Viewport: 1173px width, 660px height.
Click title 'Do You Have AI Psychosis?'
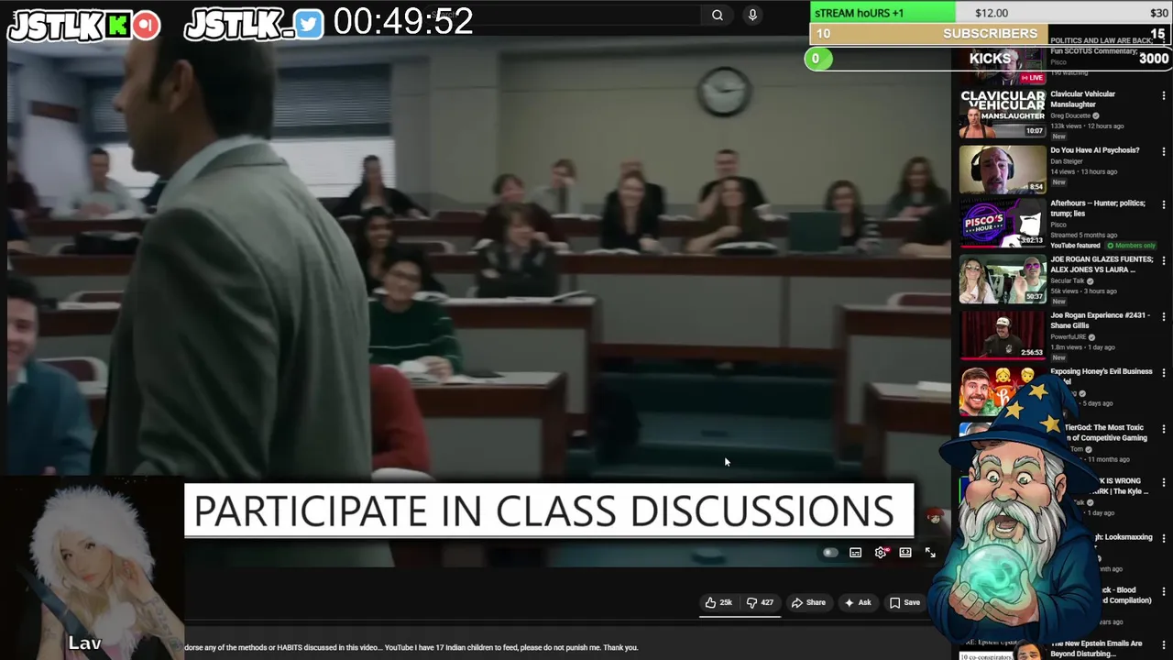click(1094, 150)
